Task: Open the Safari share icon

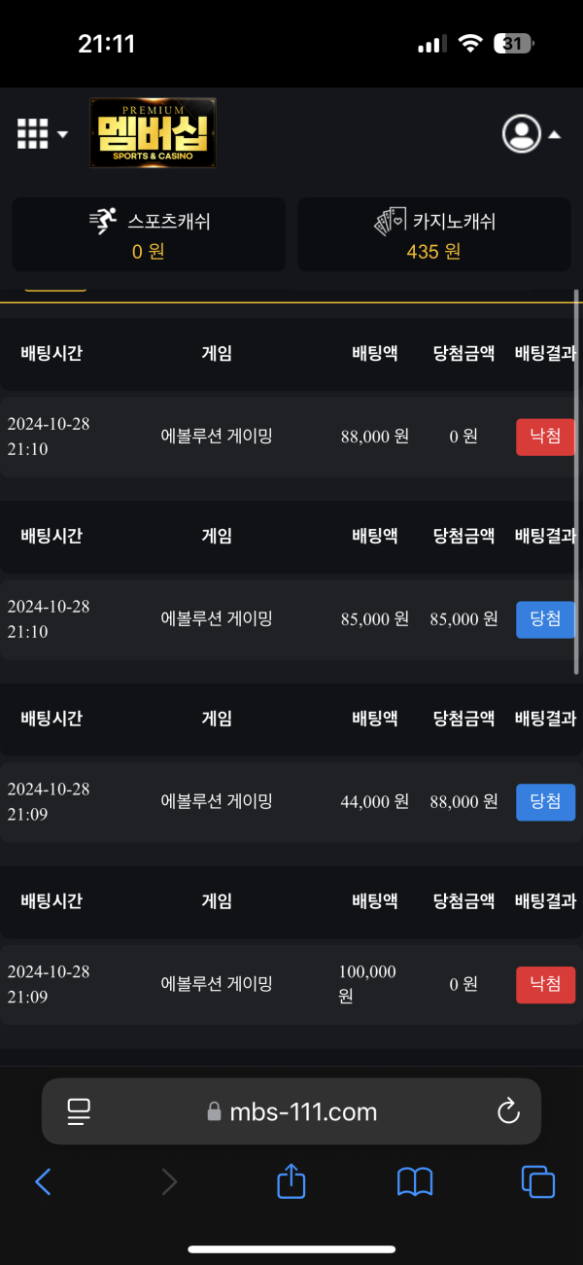Action: 291,1180
